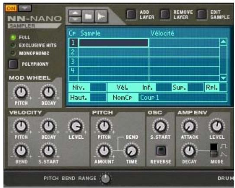The width and height of the screenshot is (235, 188).
Task: Click the Amp Env Attack knob
Action: point(190,126)
